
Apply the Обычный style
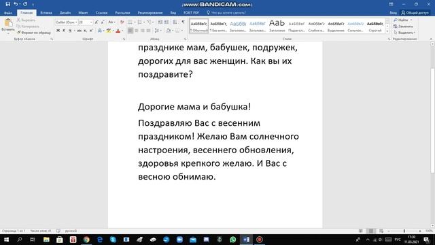199,26
